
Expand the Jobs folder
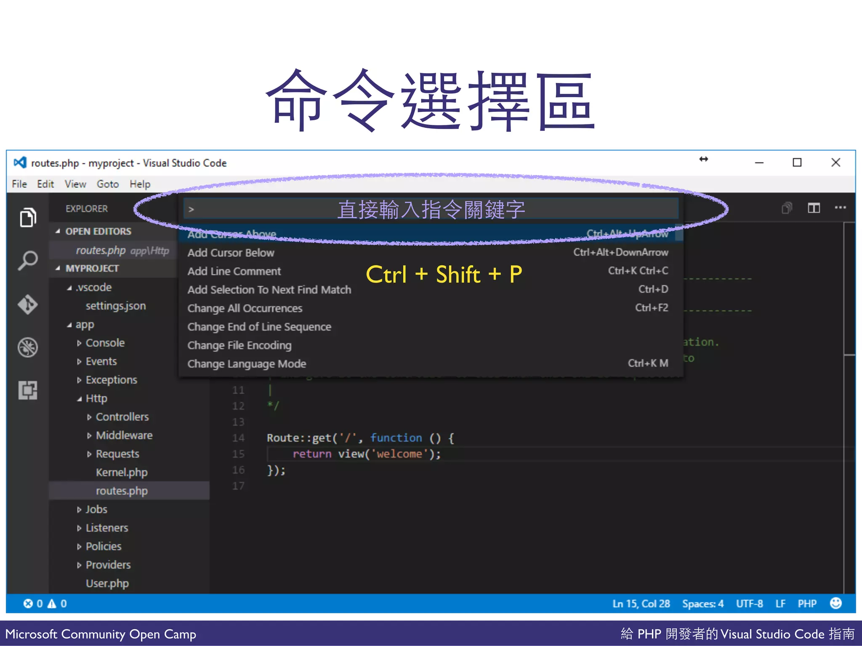pos(79,510)
